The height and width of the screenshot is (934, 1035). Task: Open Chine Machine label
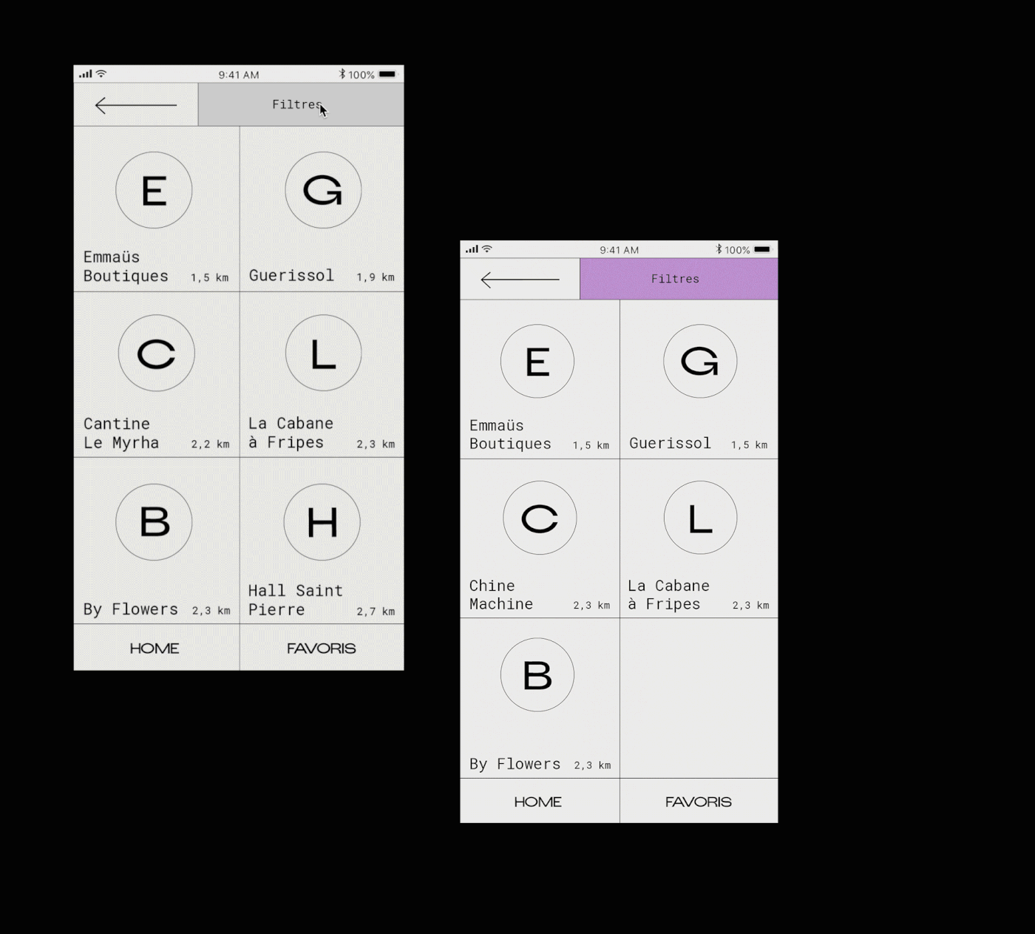(x=501, y=595)
